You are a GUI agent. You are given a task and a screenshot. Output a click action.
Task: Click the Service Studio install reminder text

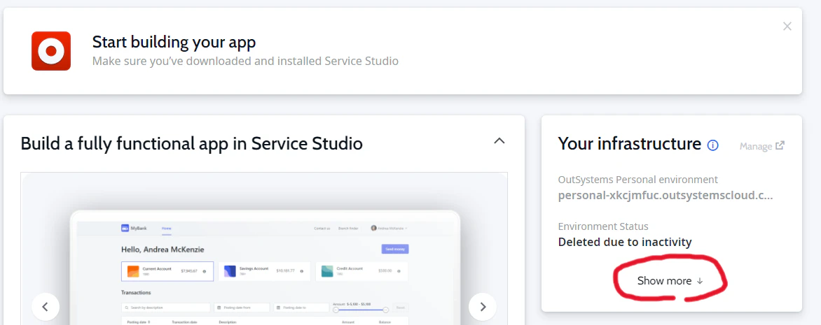[x=245, y=61]
